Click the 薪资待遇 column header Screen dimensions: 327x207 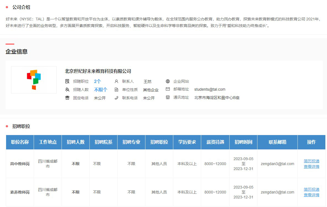point(215,142)
